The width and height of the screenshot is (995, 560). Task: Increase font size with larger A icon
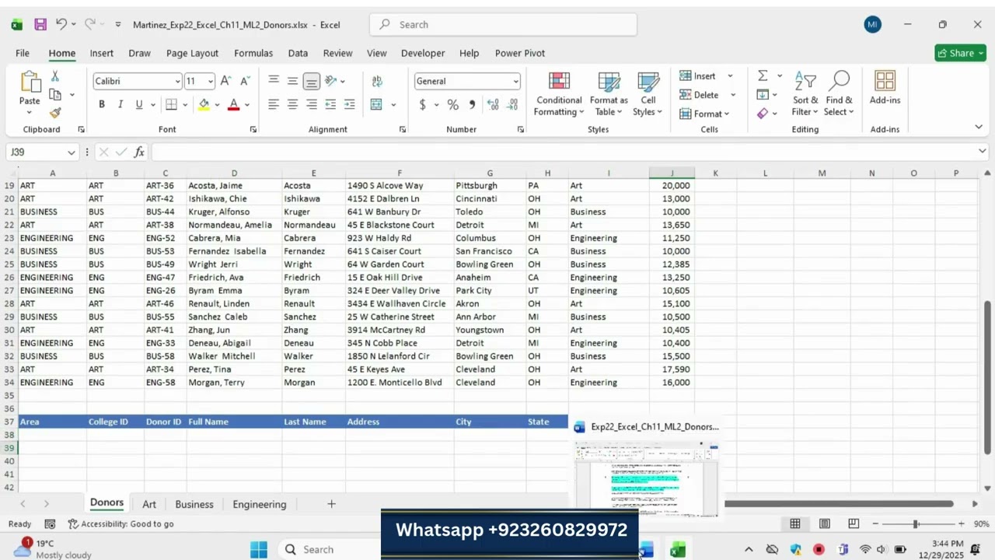pyautogui.click(x=225, y=81)
